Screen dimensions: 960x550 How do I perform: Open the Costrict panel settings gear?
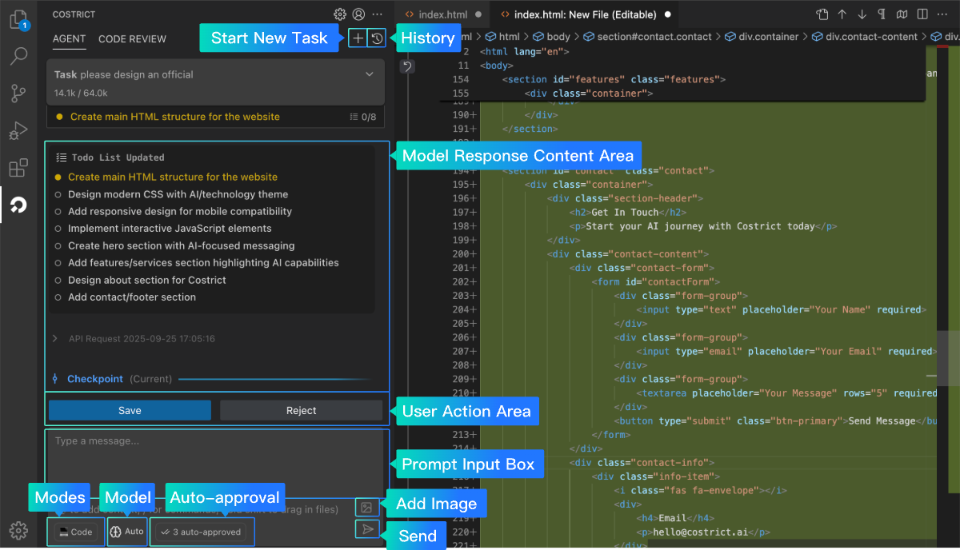(340, 14)
